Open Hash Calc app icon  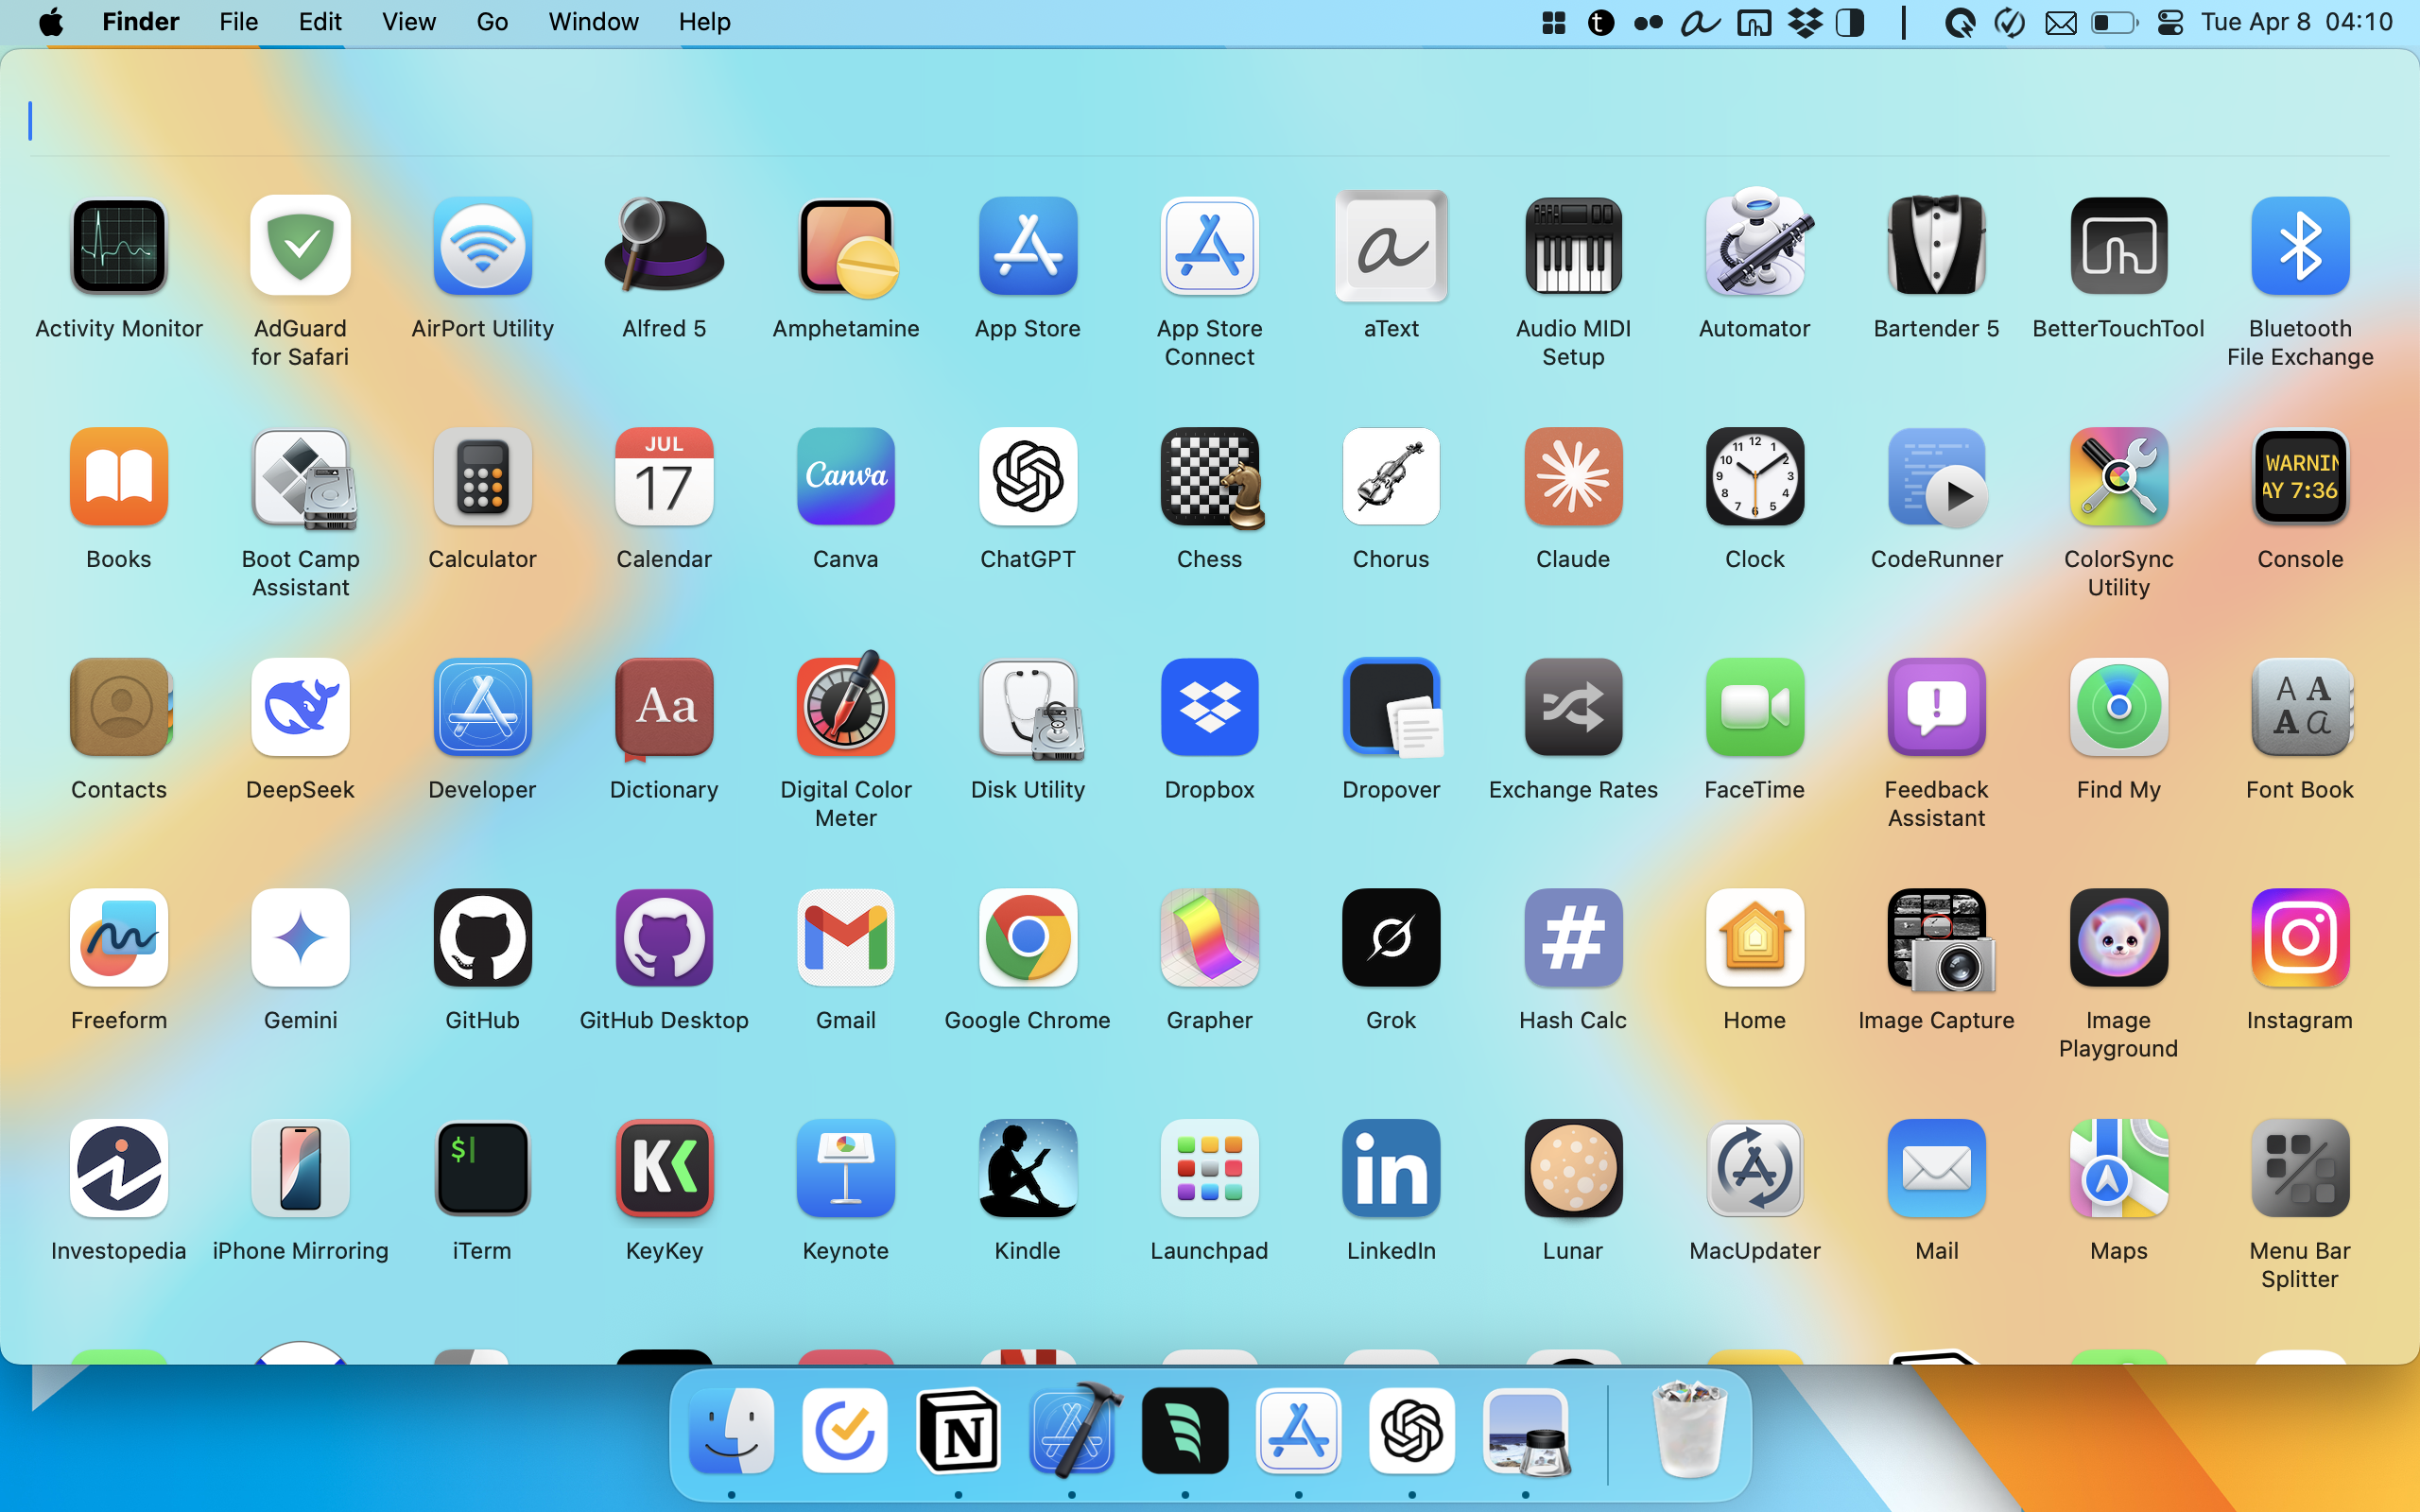[1572, 938]
